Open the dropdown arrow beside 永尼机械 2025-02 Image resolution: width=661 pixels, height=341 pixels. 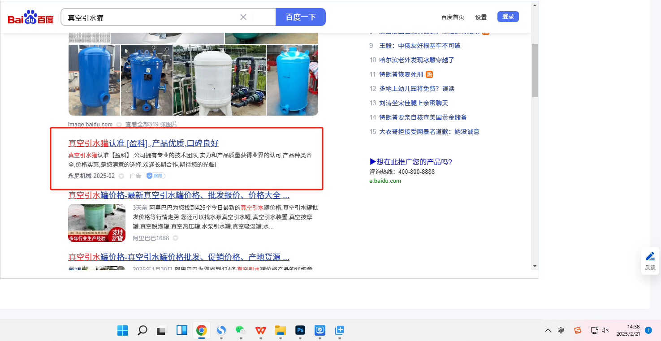[121, 176]
